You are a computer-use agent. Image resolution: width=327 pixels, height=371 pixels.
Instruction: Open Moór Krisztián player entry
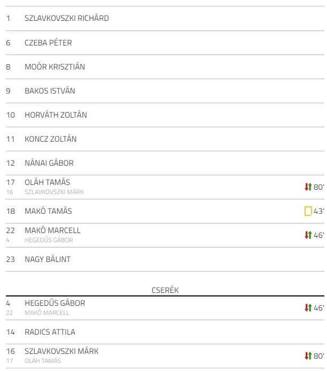click(x=165, y=67)
